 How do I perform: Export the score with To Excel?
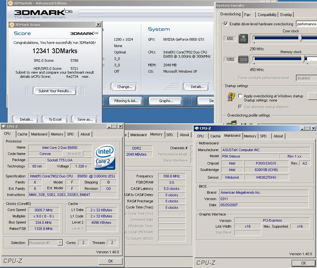pyautogui.click(x=55, y=119)
